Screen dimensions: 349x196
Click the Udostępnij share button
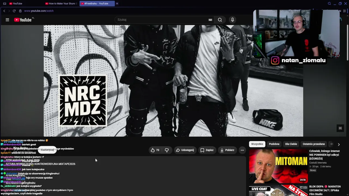click(185, 150)
